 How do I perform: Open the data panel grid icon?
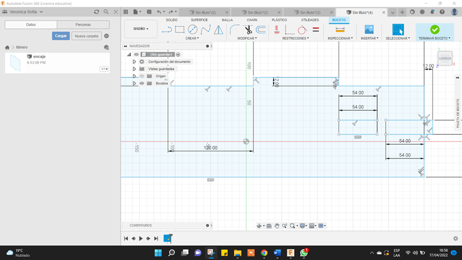(x=126, y=12)
